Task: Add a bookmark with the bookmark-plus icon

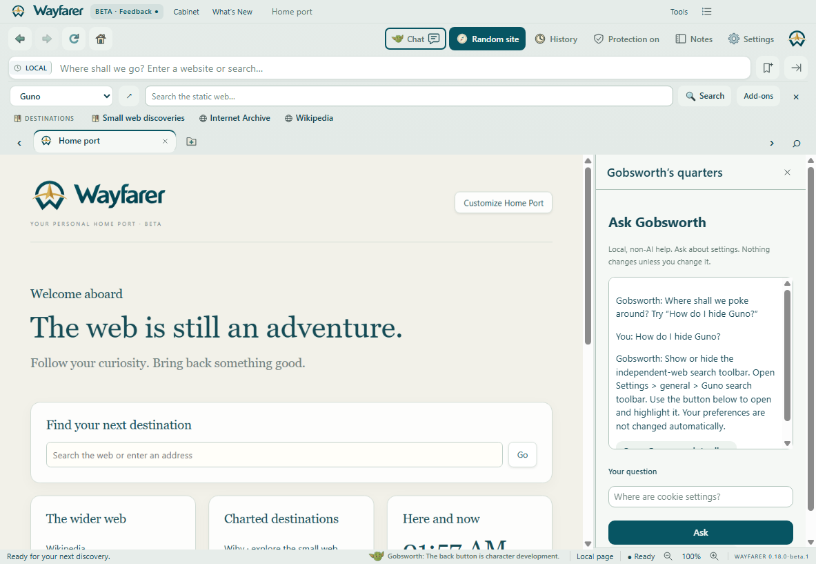Action: click(x=768, y=68)
